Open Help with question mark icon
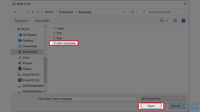200x112 pixels. 183,21
